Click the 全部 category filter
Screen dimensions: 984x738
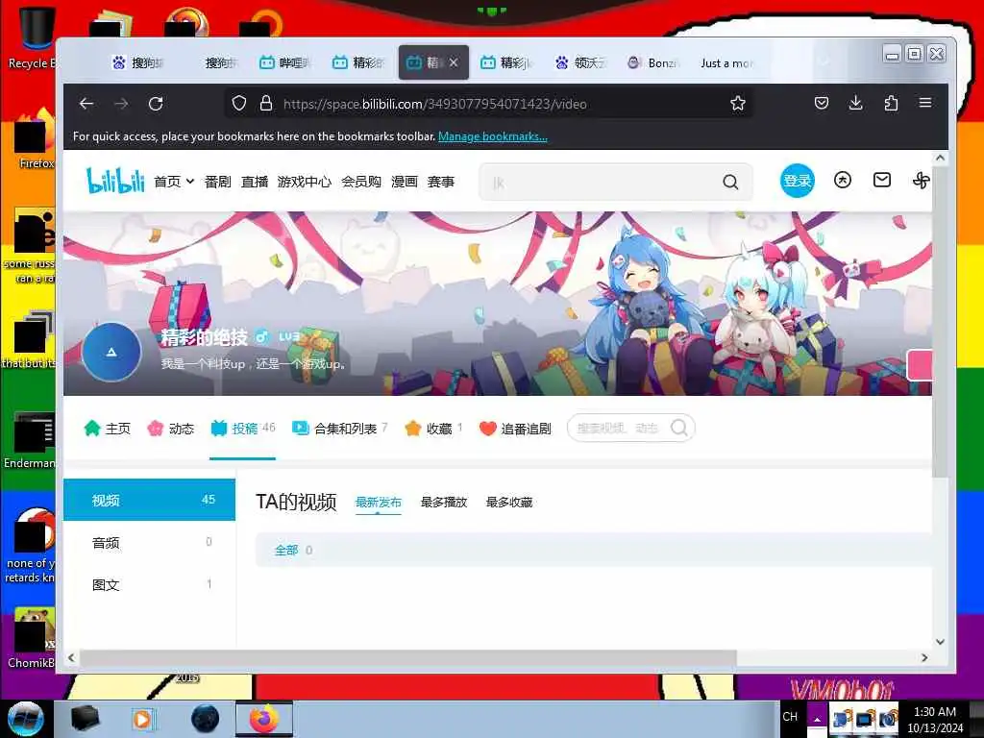pos(293,551)
